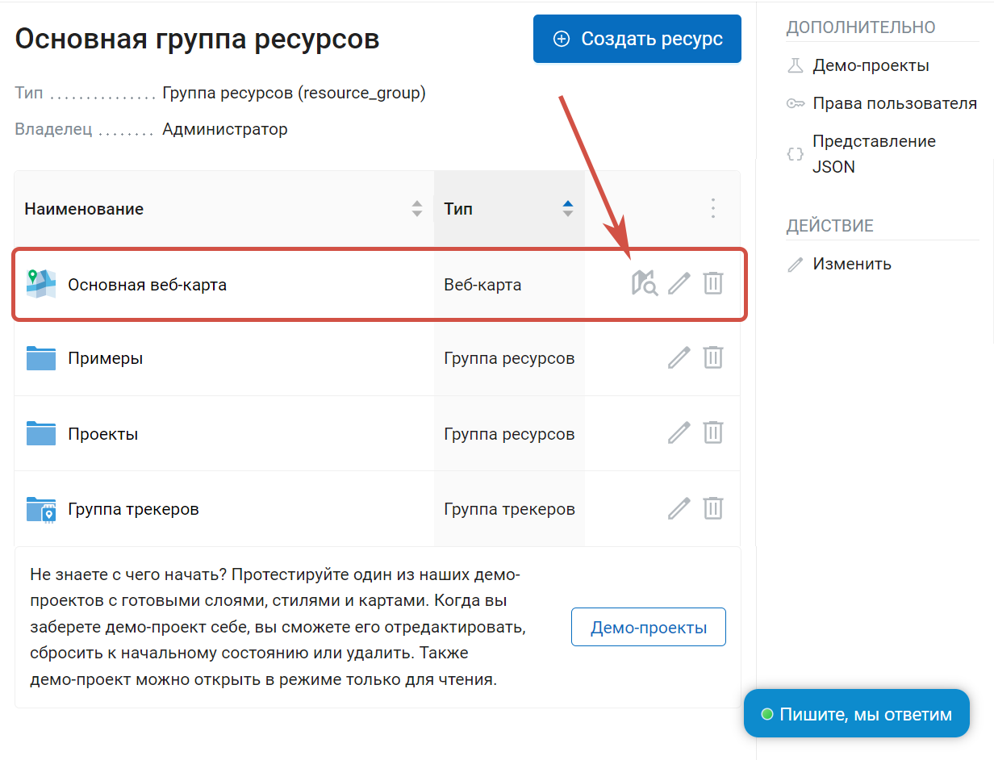Open Демо-проекты in the sidebar
Screen dimensions: 994x760
pos(871,65)
